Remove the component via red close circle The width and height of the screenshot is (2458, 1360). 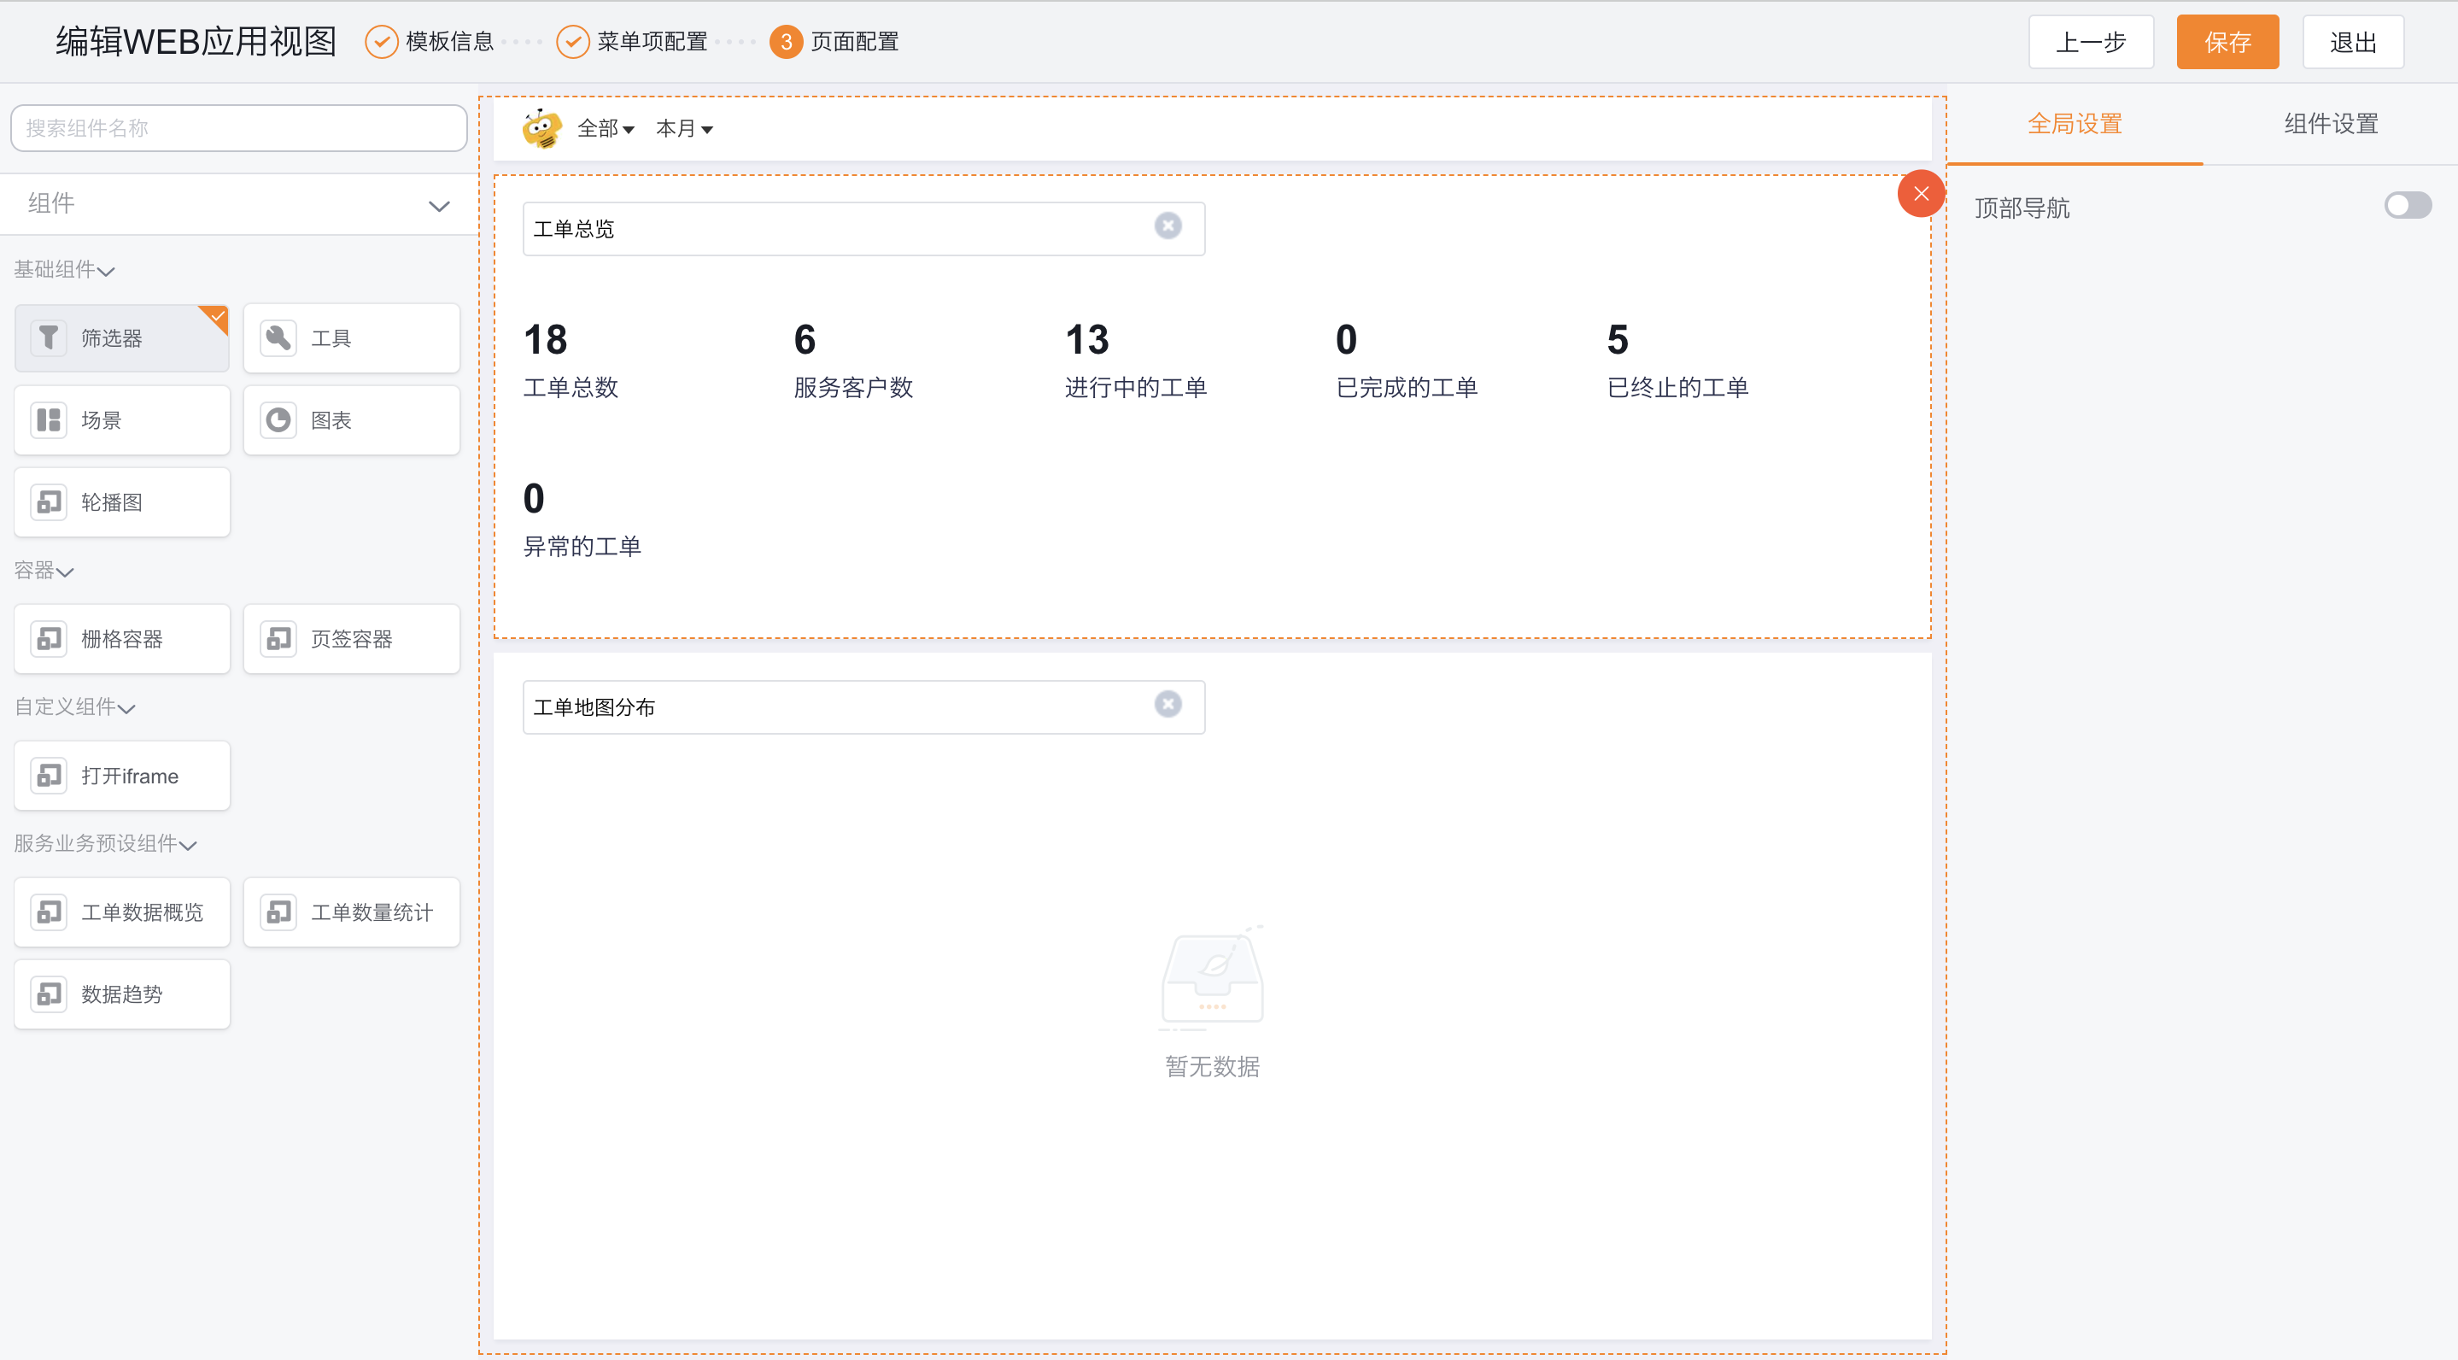click(1921, 194)
